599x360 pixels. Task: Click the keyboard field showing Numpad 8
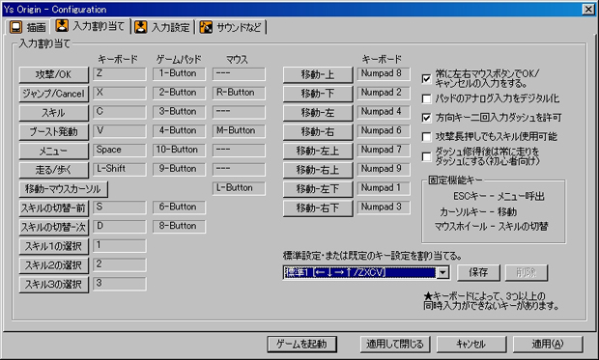click(384, 74)
